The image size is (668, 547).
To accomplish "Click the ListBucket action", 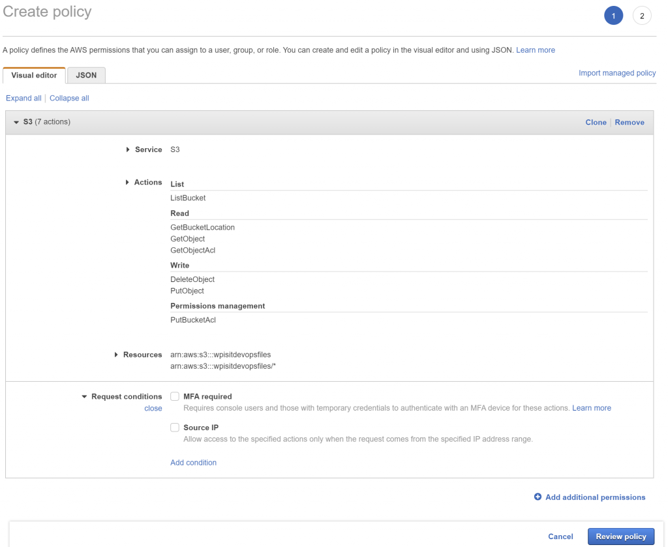I will coord(188,198).
